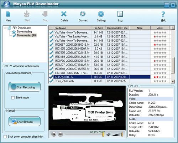Rate IQ4n7g31RIE.flv row stars

160,77
